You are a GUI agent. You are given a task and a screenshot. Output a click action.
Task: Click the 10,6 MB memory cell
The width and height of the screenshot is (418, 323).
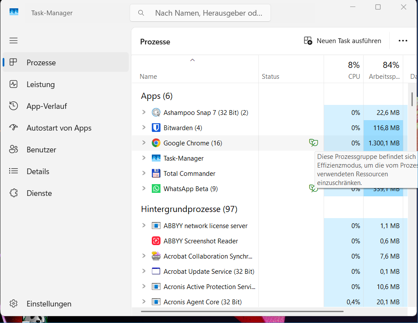point(383,287)
